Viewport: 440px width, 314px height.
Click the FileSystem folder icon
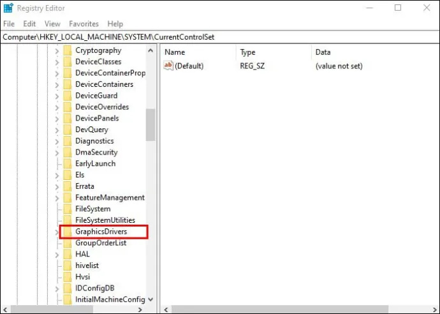pyautogui.click(x=68, y=209)
